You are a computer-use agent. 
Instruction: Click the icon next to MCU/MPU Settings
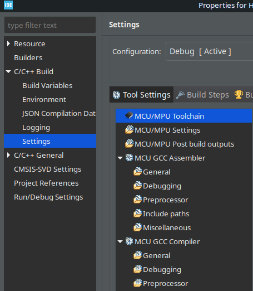click(x=129, y=130)
